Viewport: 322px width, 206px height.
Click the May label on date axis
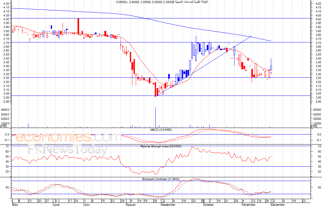[x=15, y=205]
